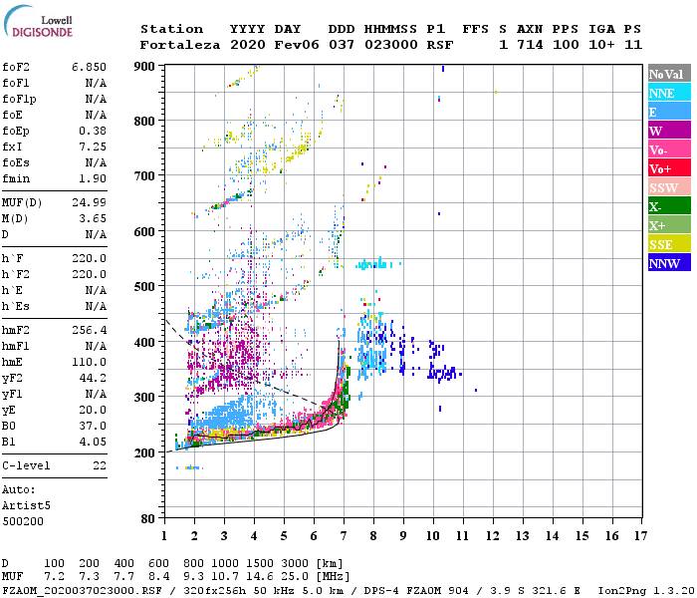Click the hmF2 value 256.4

(89, 330)
